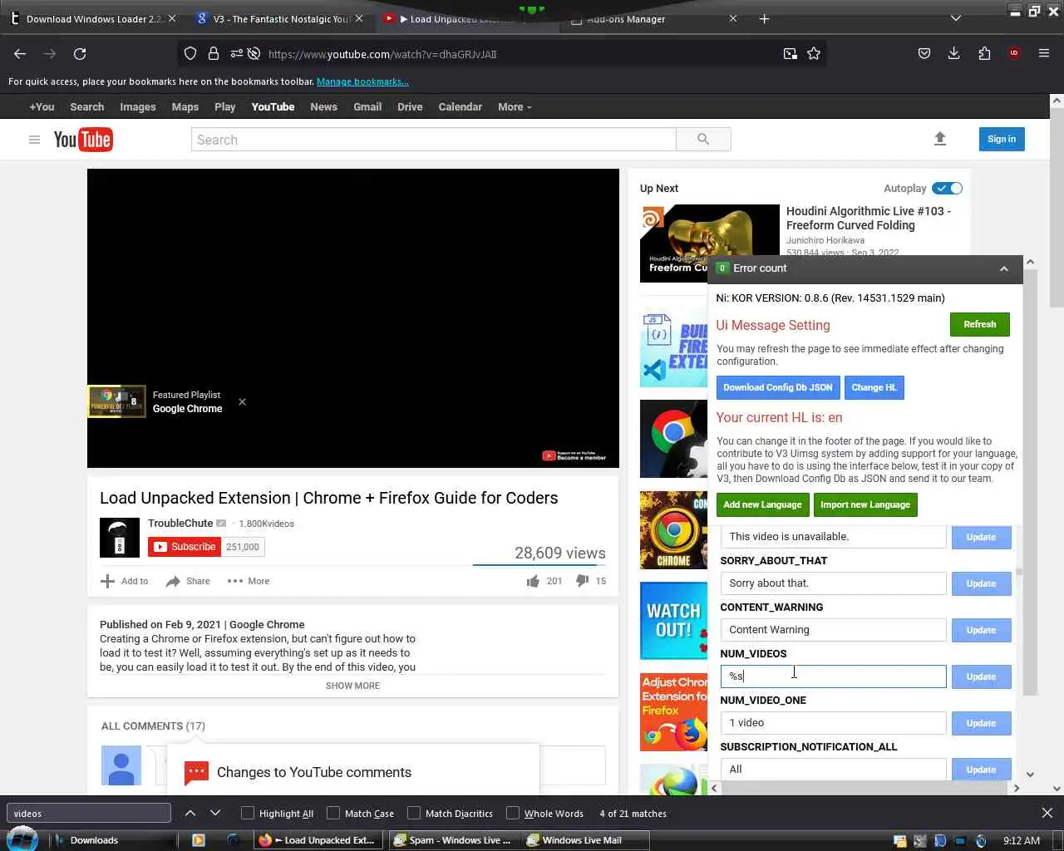Click the Manage bookmarks link

point(362,81)
